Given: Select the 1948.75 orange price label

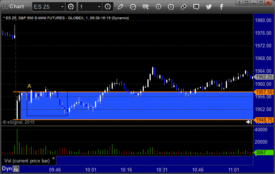Looking at the screenshot, I should (263, 120).
